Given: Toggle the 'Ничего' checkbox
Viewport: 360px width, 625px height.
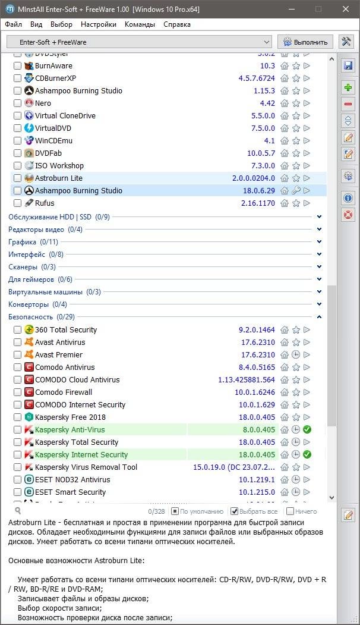Looking at the screenshot, I should (x=290, y=511).
